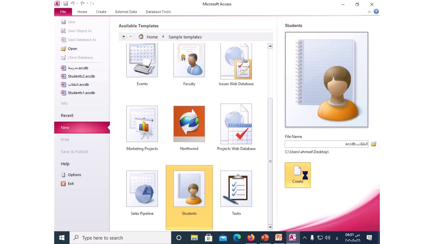Select the Projects Web Database template

pos(236,128)
